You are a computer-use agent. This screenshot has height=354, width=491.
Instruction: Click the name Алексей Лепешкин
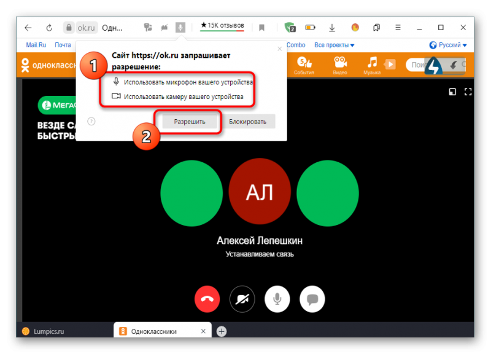pyautogui.click(x=260, y=240)
